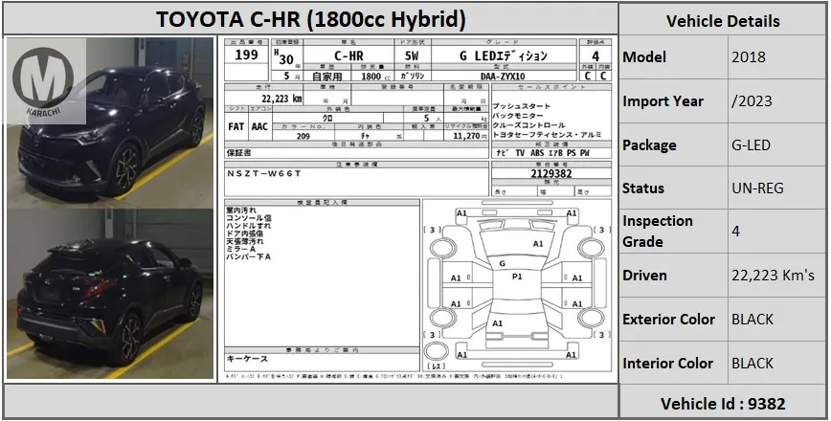The height and width of the screenshot is (421, 831).
Task: Click the 'Vehicle Id : 9382' text
Action: click(x=723, y=404)
